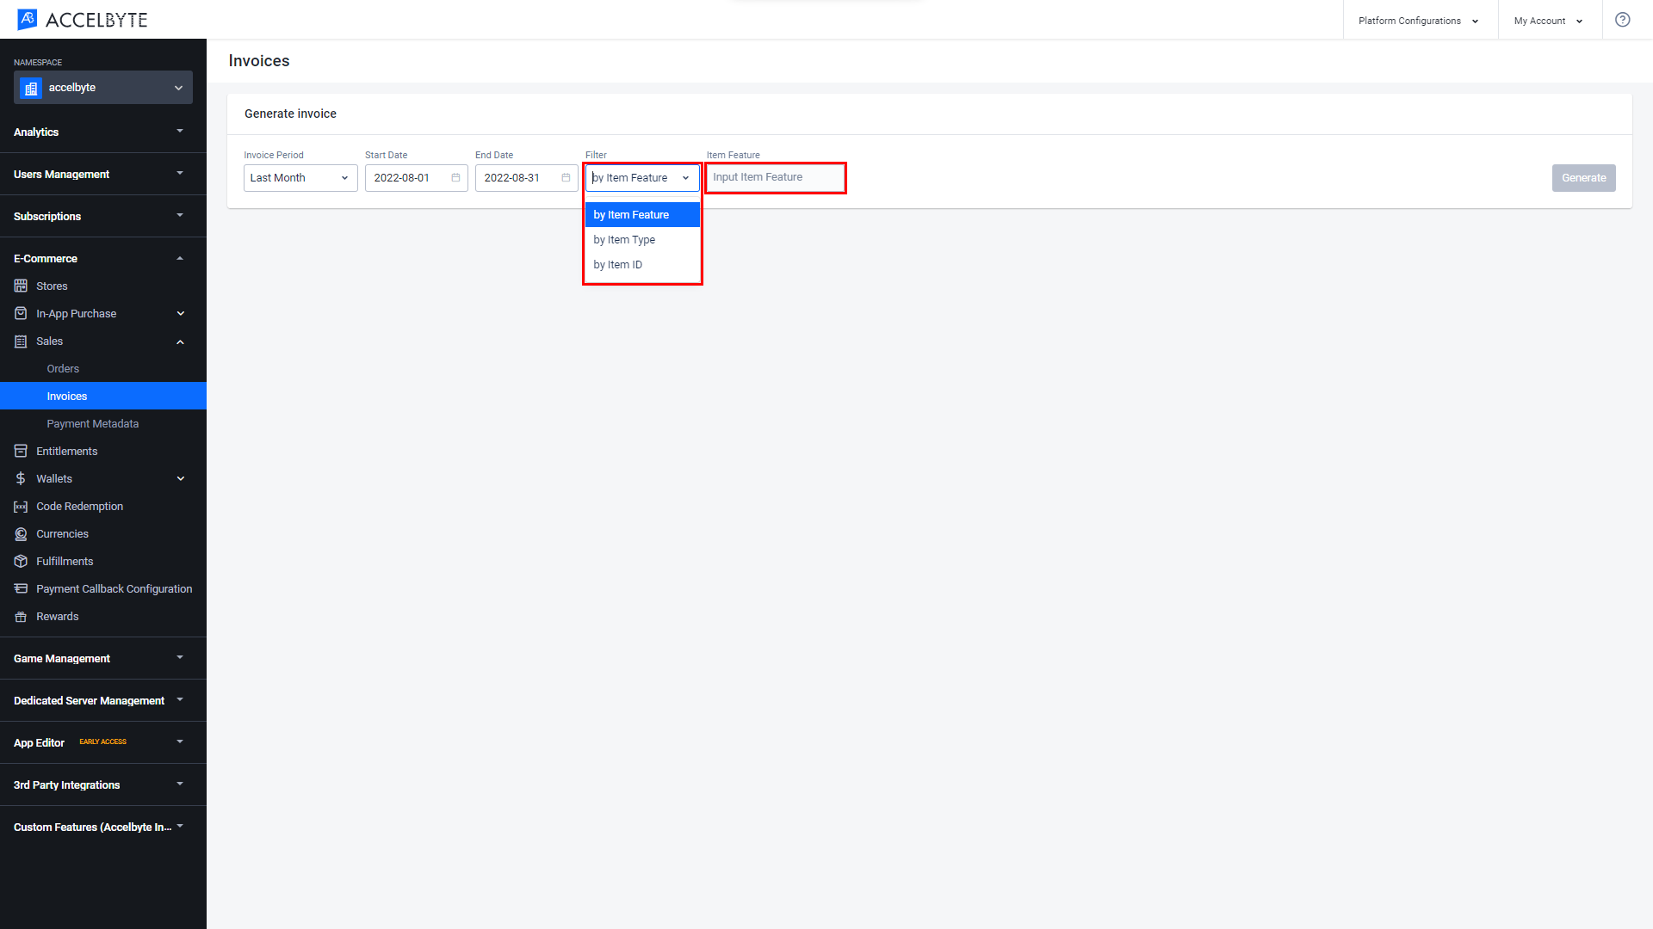Click the Item Feature input field
This screenshot has width=1653, height=929.
click(776, 177)
